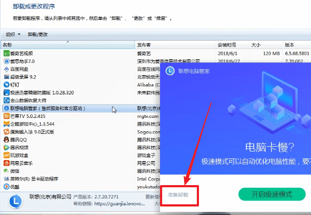
Task: Click the 联想电脑管家 popup title text
Action: pos(194,71)
